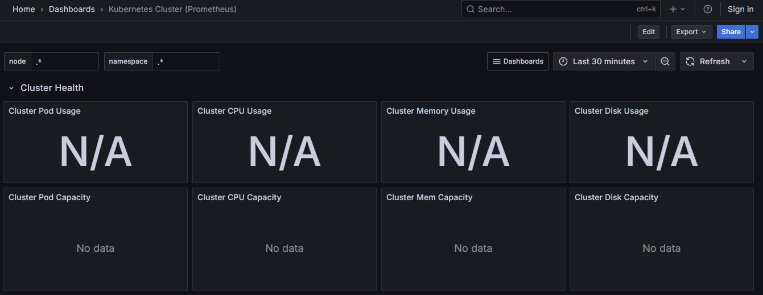Click the blue Share button
This screenshot has height=295, width=763.
coord(731,32)
